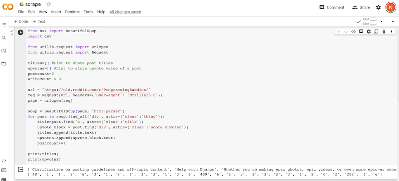Click the All changes saved link
The width and height of the screenshot is (399, 181).
125,12
